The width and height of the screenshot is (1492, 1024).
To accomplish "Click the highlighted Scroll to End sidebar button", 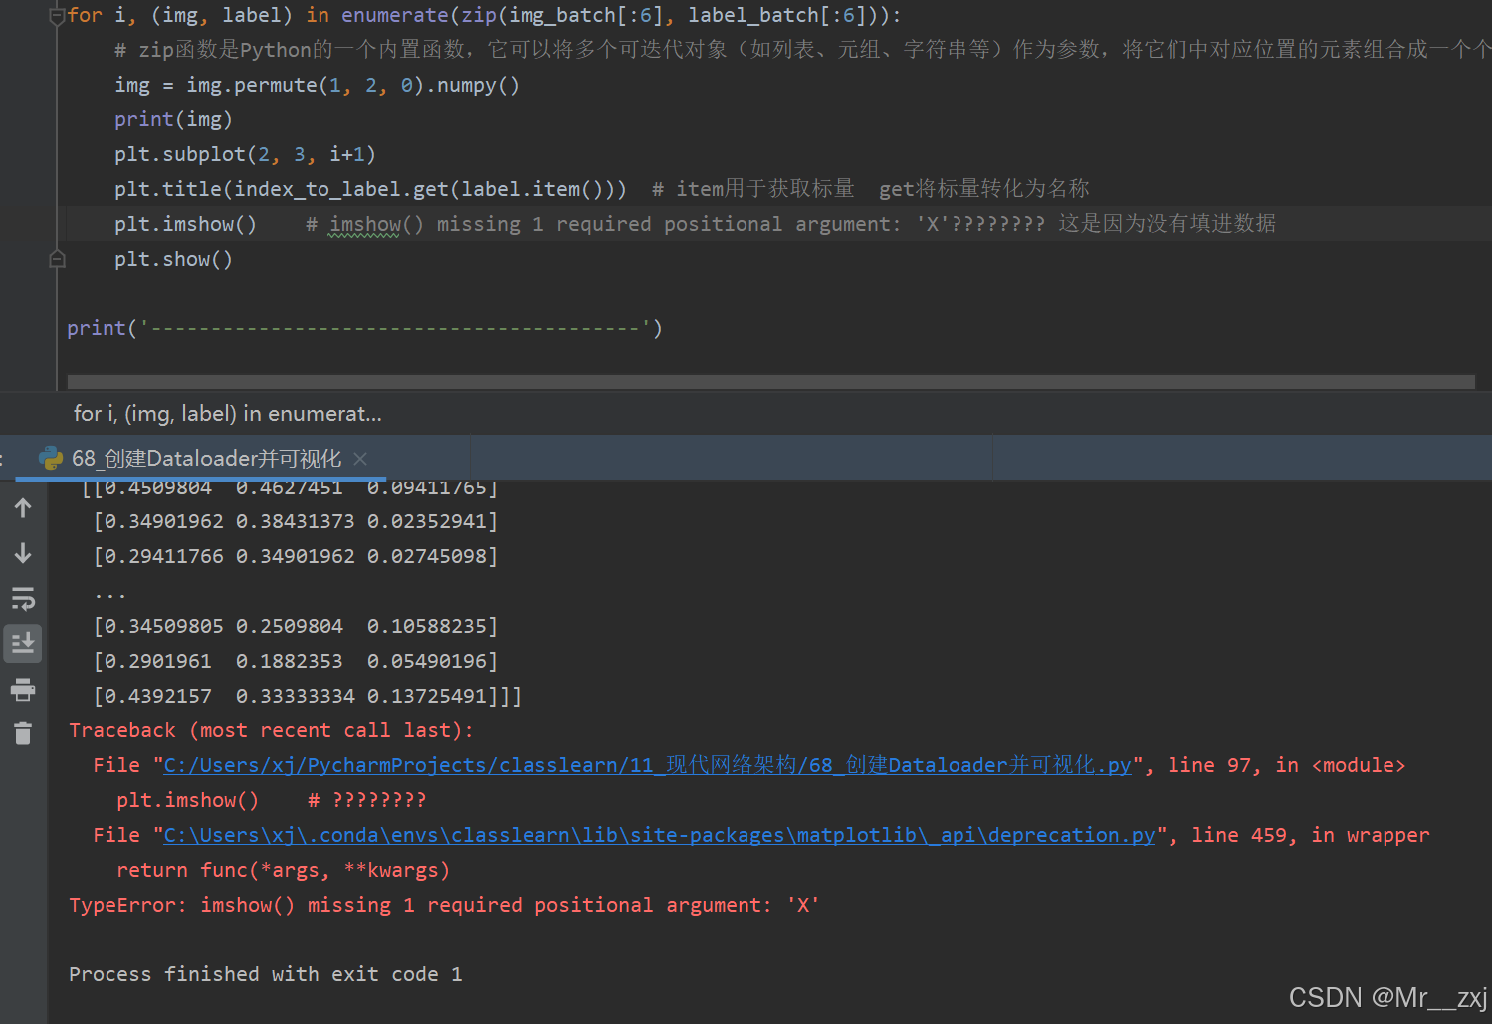I will (x=22, y=642).
